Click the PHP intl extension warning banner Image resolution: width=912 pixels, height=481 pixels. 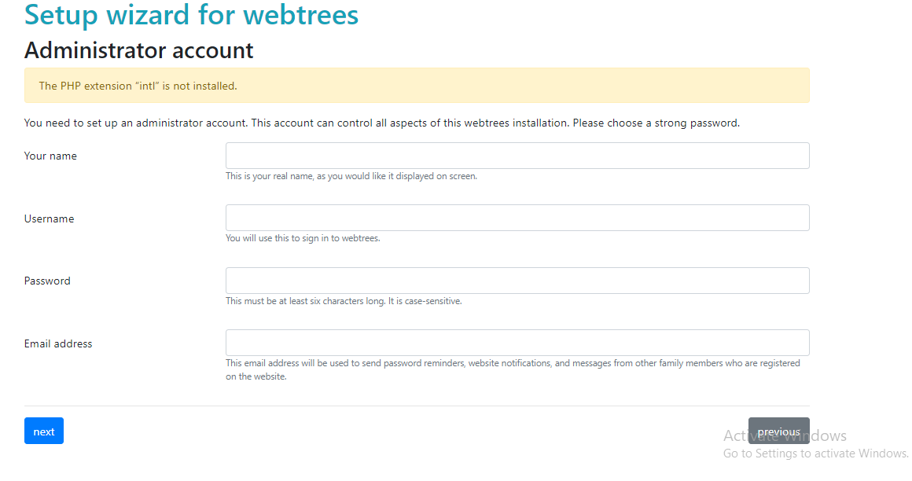[417, 85]
